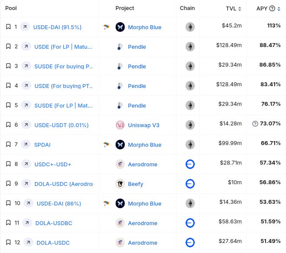Bookmark pool row 3 SUSDE For buying

pos(8,66)
